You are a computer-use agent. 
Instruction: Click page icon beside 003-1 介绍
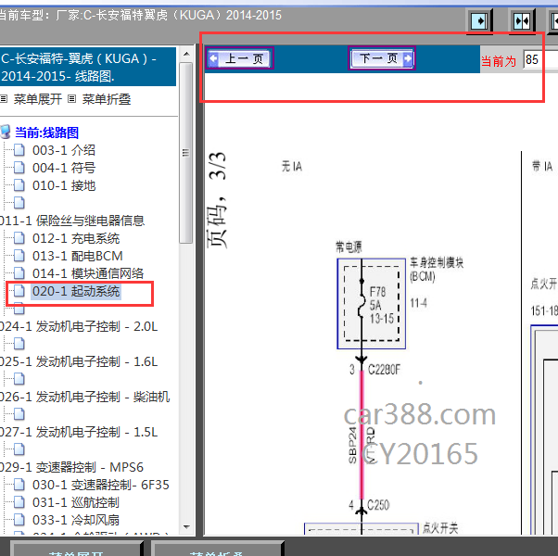click(19, 150)
